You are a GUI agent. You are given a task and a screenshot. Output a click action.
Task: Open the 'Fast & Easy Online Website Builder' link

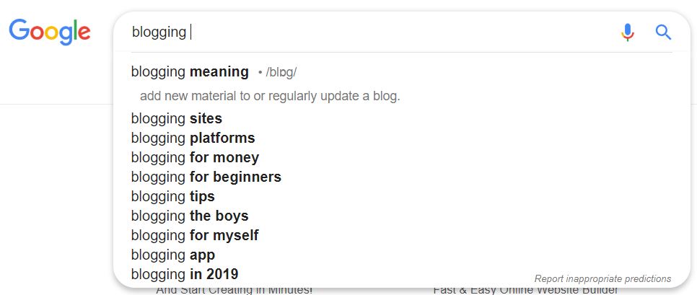(525, 290)
